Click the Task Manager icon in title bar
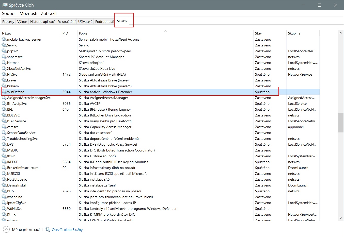The width and height of the screenshot is (344, 238). pos(5,5)
